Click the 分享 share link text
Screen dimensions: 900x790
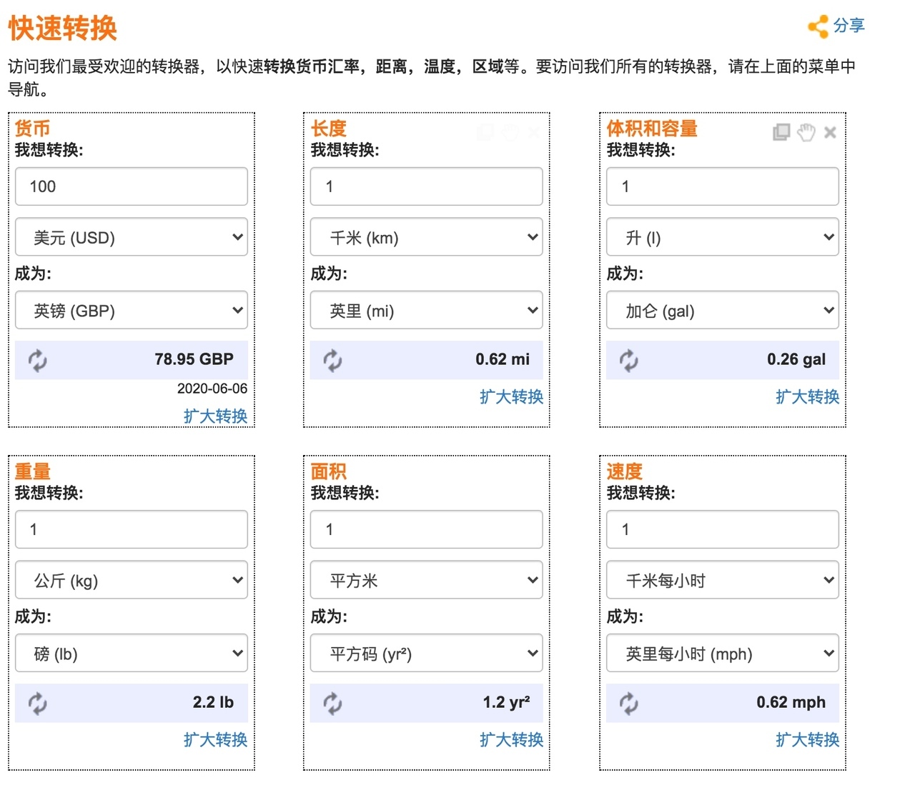(849, 26)
